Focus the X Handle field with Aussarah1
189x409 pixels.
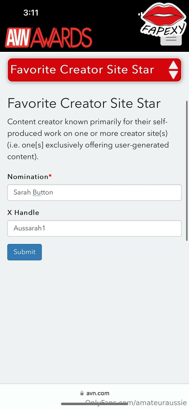tap(95, 228)
